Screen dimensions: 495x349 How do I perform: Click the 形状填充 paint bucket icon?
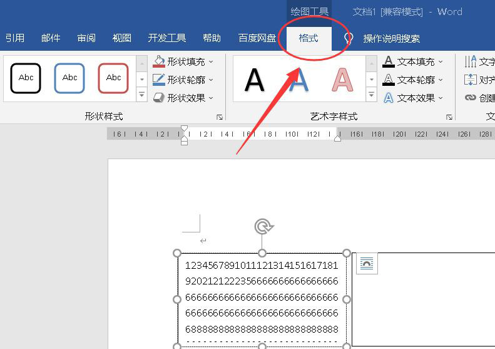coord(159,61)
